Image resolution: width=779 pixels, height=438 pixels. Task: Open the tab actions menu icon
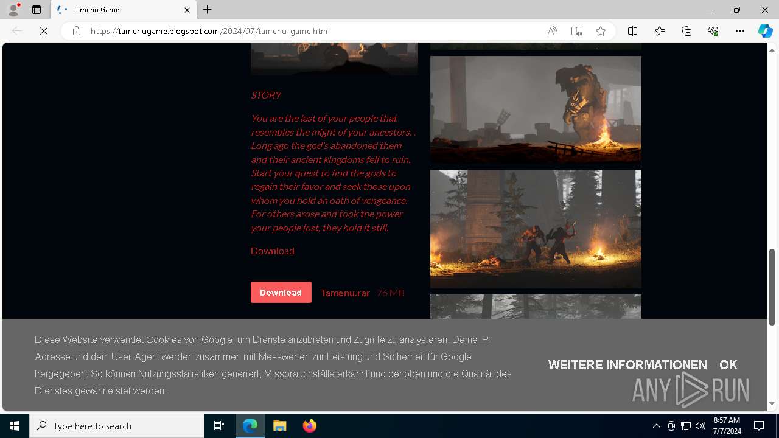click(x=37, y=10)
